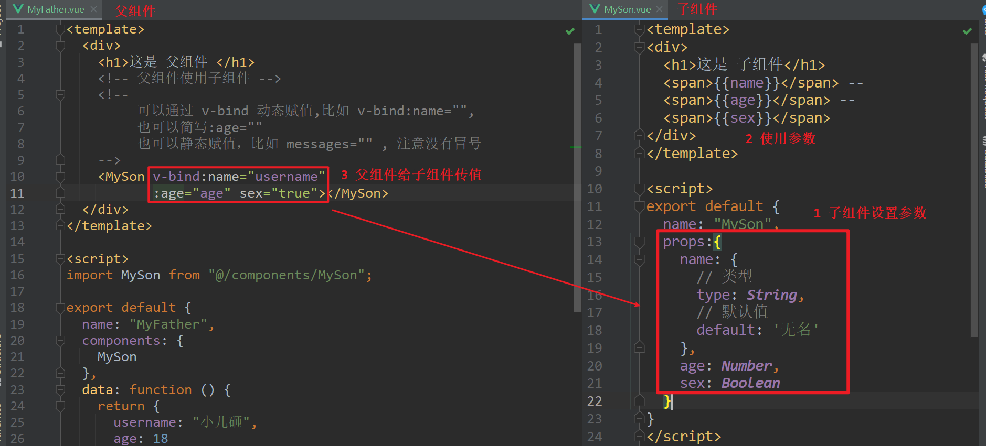The width and height of the screenshot is (986, 446).
Task: Collapse the <script> block in MySon.vue
Action: click(639, 189)
